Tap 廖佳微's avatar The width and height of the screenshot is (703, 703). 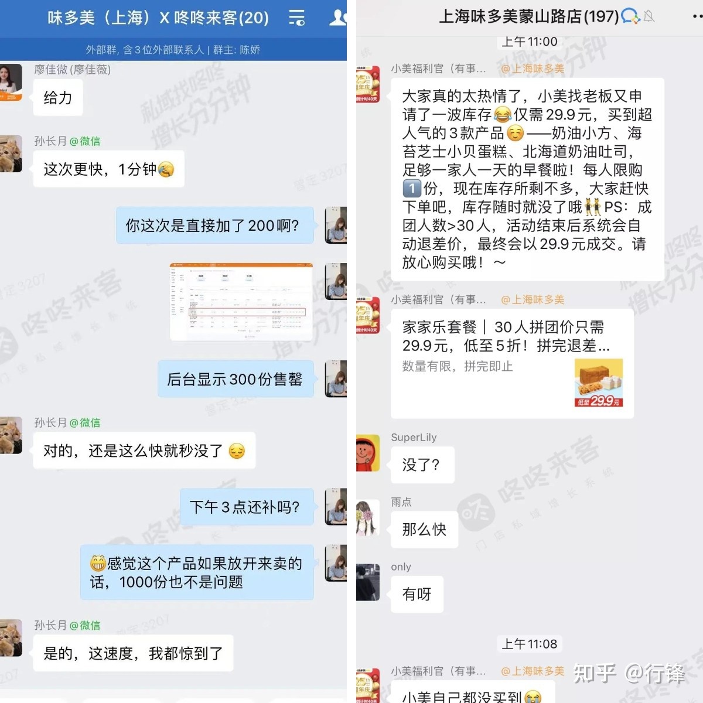(x=11, y=82)
